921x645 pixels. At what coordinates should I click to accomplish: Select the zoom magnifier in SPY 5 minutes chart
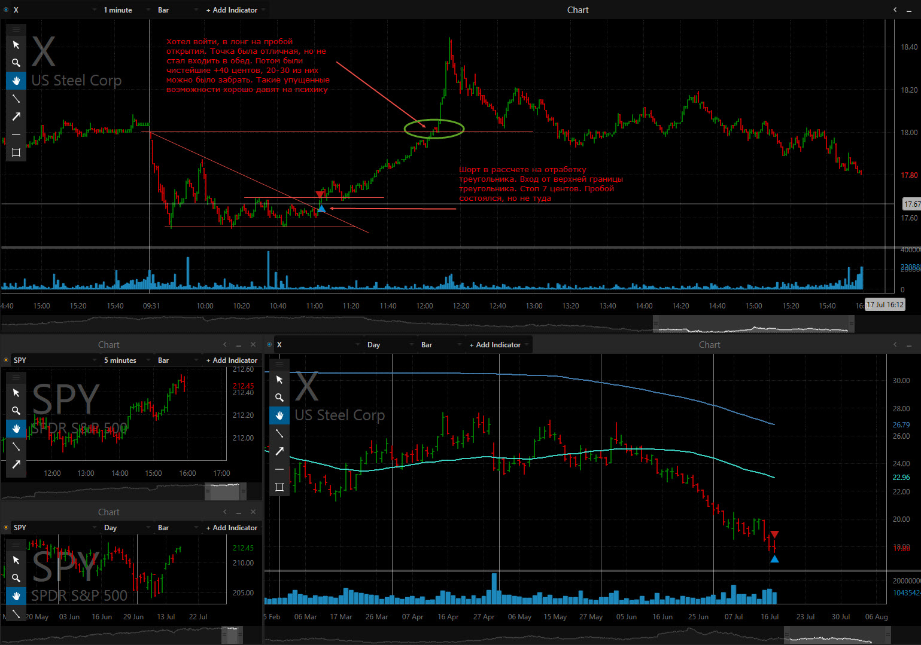coord(16,411)
